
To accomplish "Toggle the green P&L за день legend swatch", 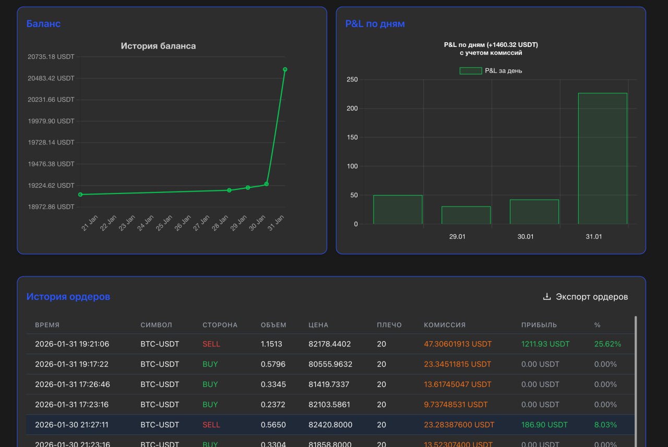I will pos(470,71).
